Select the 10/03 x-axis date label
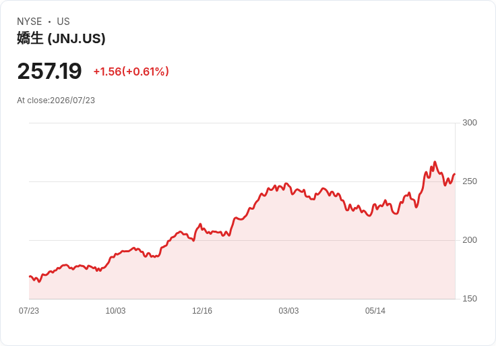This screenshot has width=496, height=346. tap(115, 311)
